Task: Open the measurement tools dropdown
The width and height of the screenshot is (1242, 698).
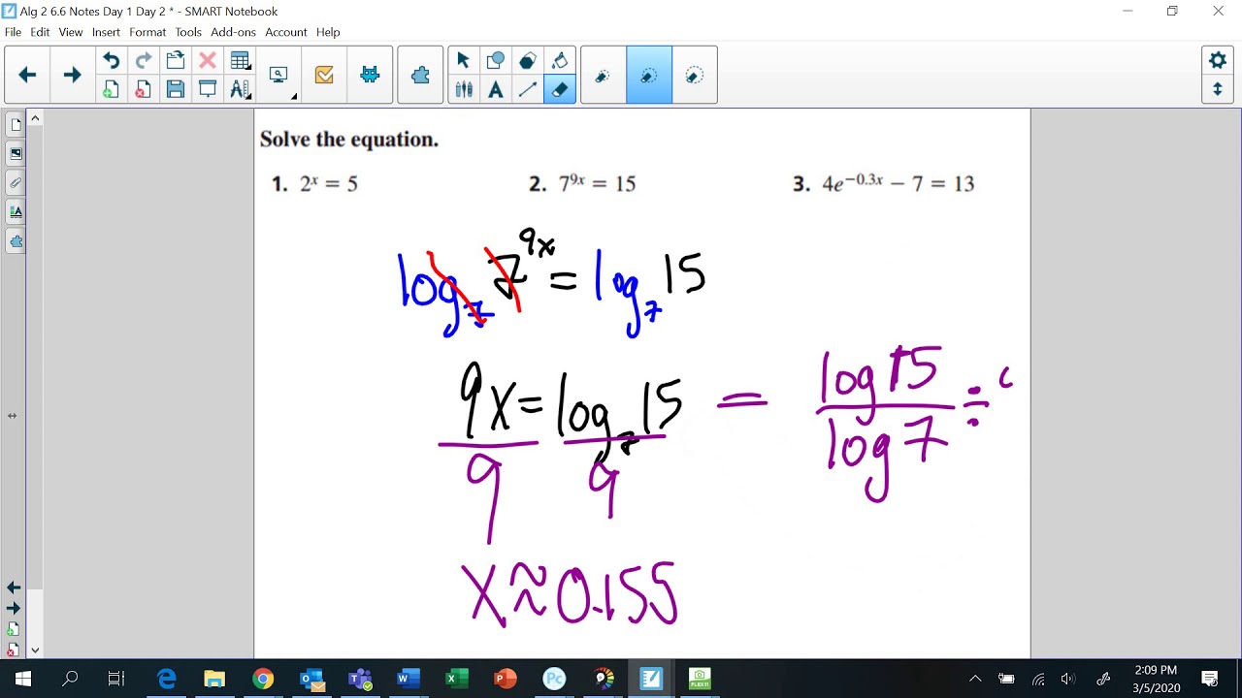Action: point(240,89)
